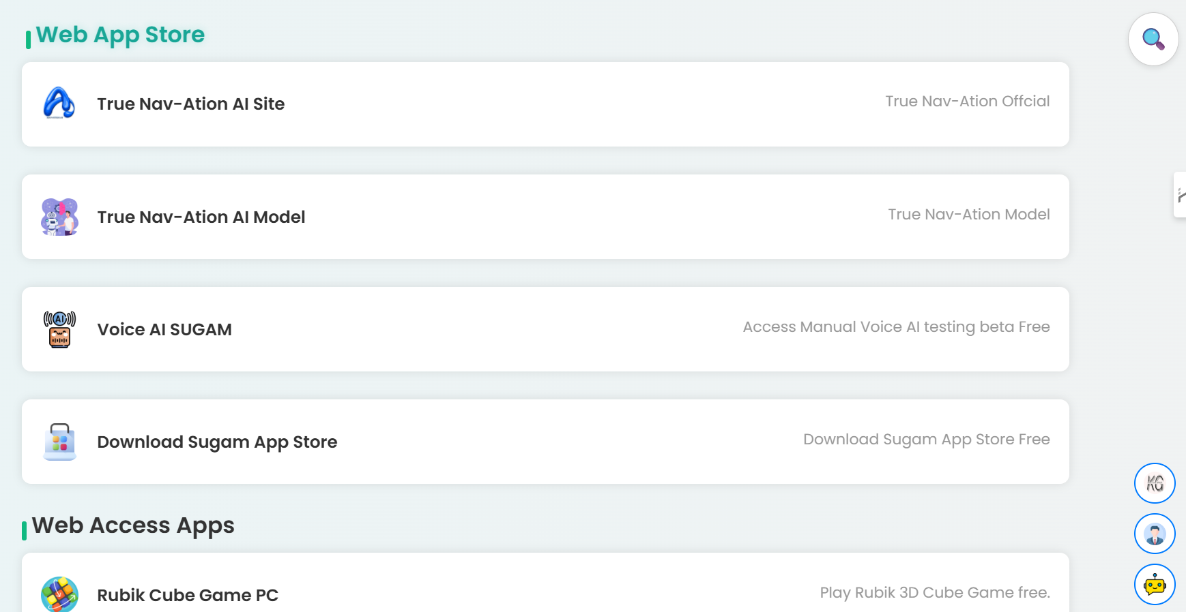Open the yellow chatbot floating button
This screenshot has width=1186, height=612.
[1155, 584]
